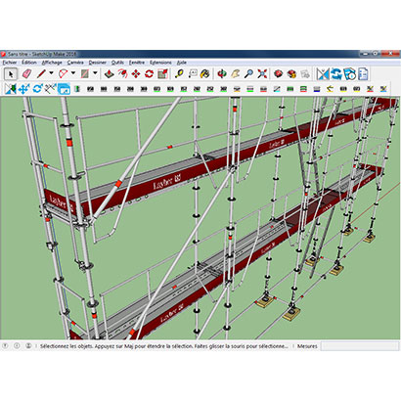Select the red Move arrows tool
The image size is (401, 401).
(x=136, y=74)
